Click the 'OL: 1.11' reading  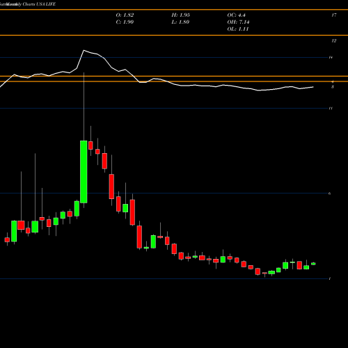[x=238, y=29]
